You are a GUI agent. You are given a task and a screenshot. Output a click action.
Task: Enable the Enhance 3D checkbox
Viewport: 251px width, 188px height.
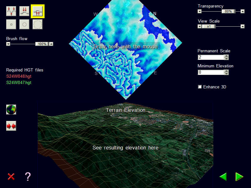(x=200, y=87)
